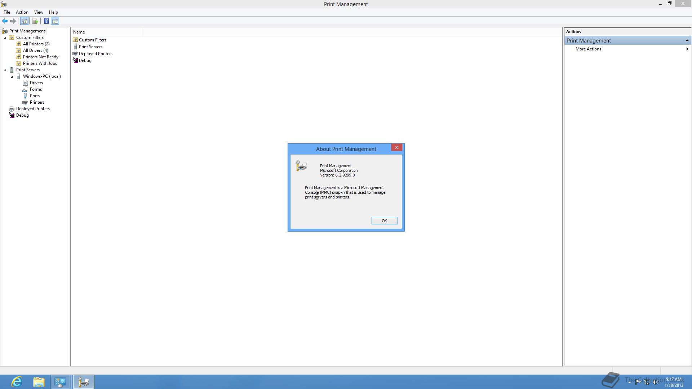
Task: Click the window system menu icon
Action: (4, 4)
